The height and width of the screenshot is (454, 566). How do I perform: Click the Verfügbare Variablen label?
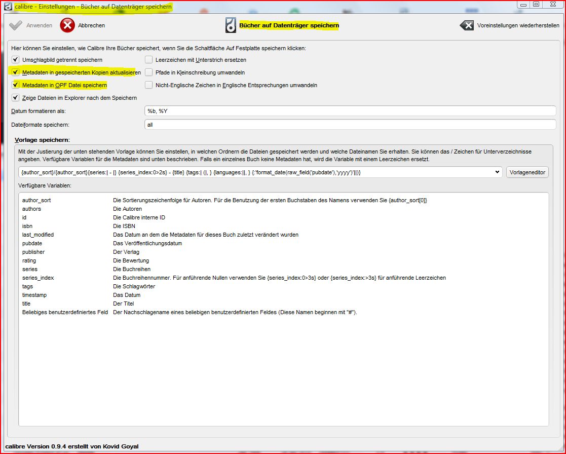tap(45, 185)
